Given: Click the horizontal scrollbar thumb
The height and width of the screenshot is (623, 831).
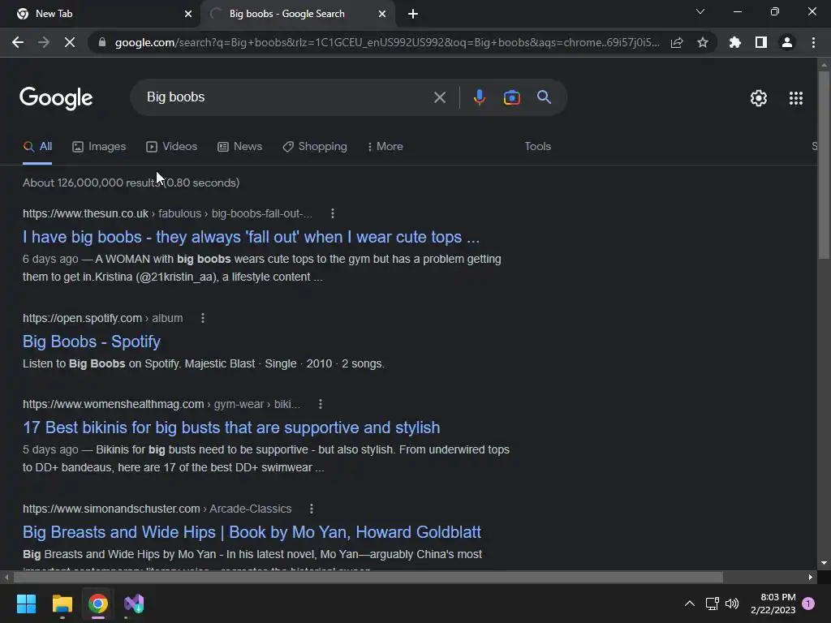Looking at the screenshot, I should (368, 577).
